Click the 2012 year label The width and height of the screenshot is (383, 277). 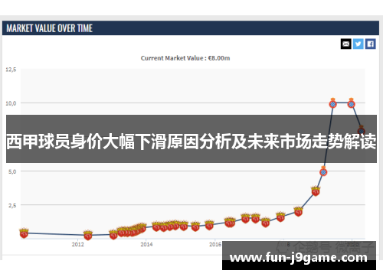coord(78,244)
